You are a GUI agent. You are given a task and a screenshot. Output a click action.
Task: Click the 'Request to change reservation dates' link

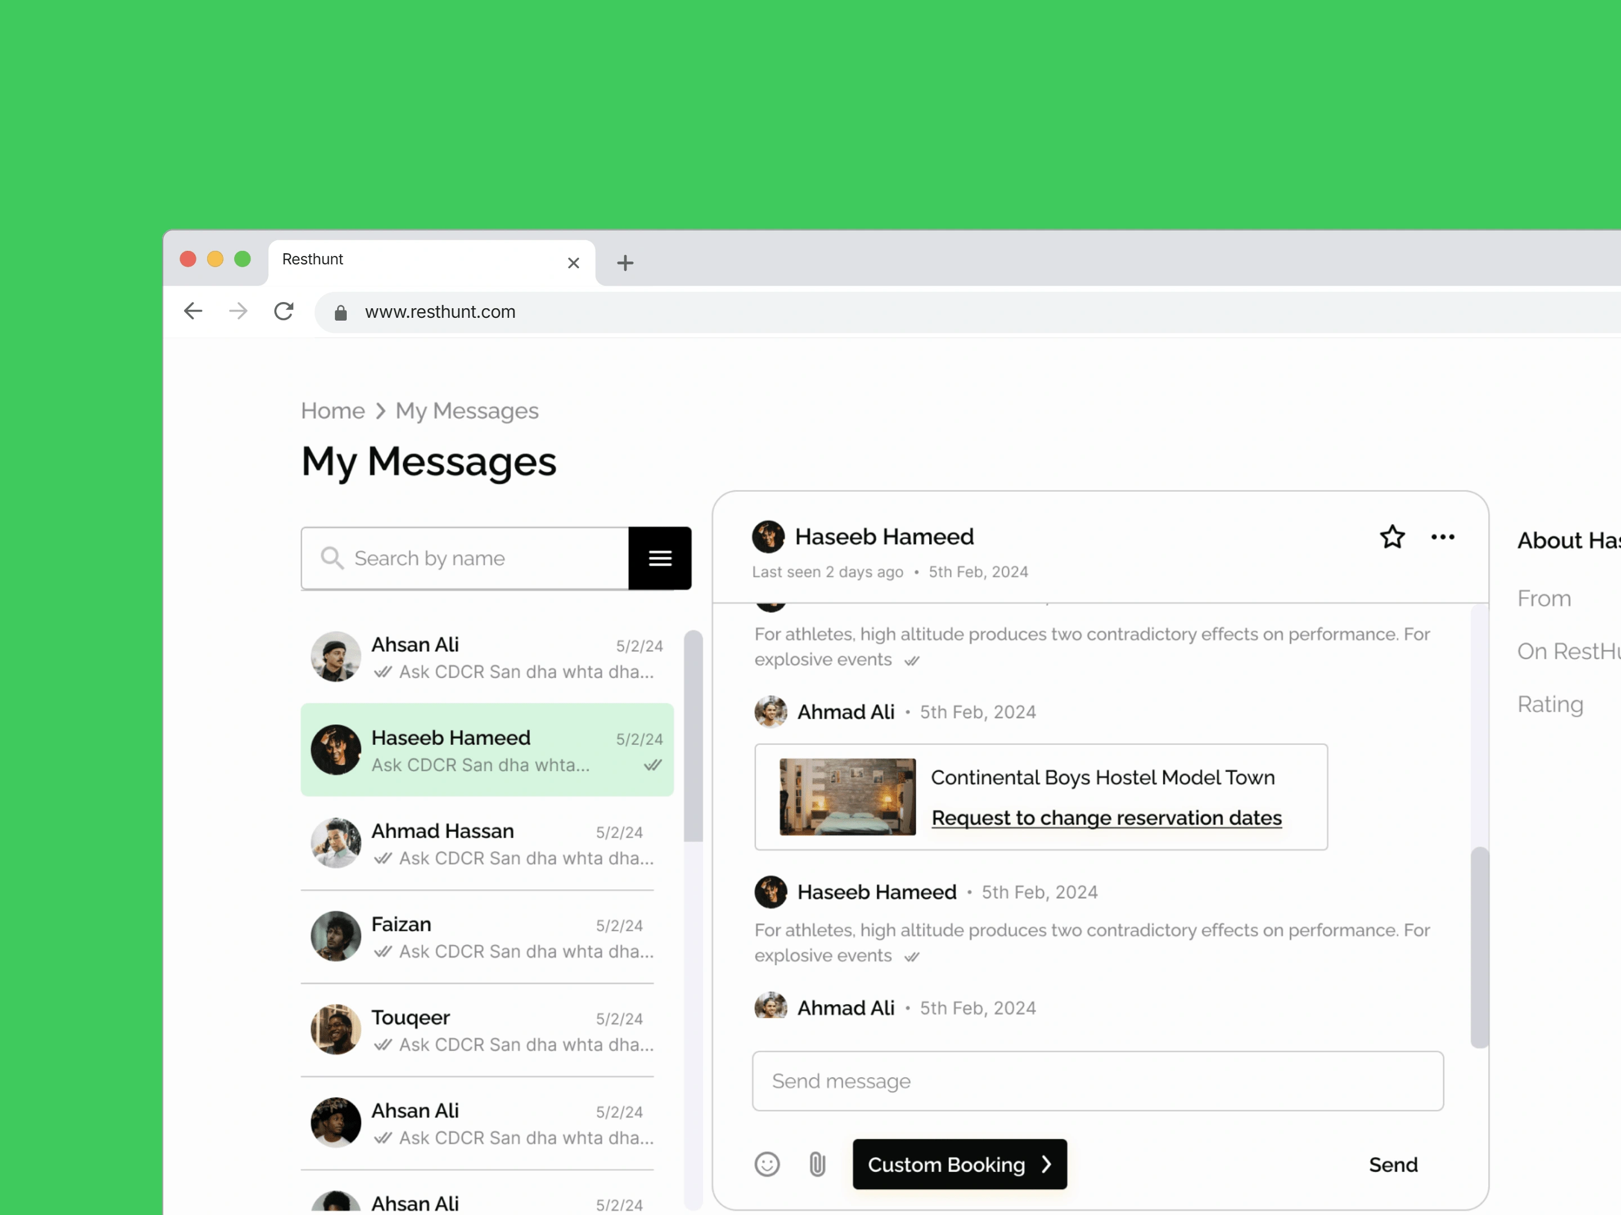tap(1107, 817)
